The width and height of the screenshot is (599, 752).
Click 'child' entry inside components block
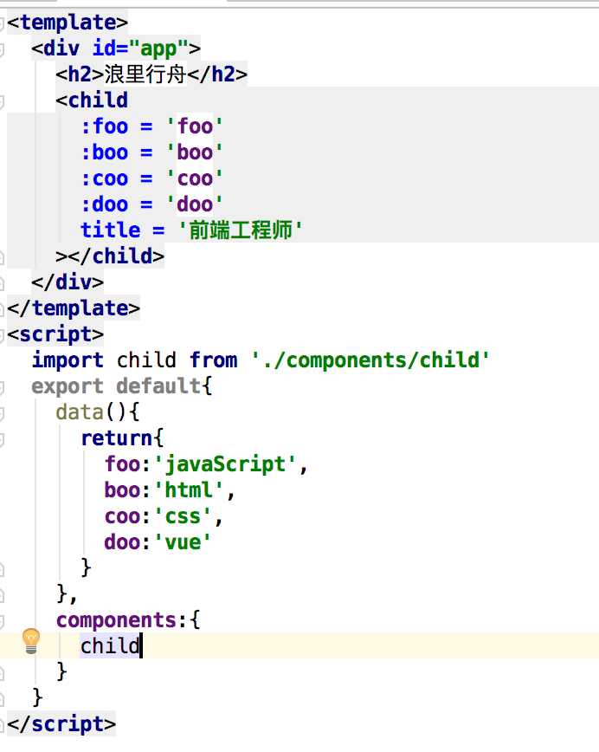point(110,645)
